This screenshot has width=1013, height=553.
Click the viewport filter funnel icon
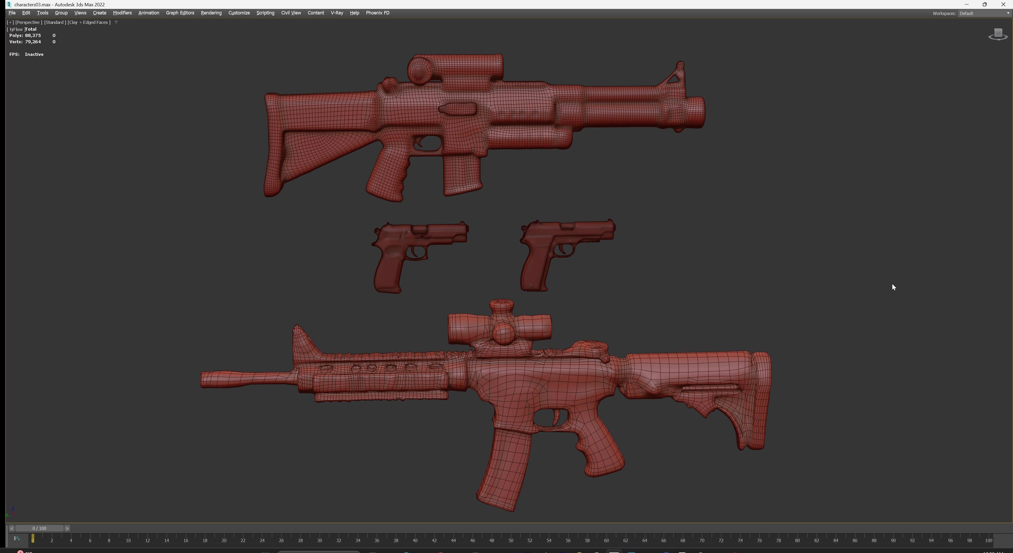116,22
